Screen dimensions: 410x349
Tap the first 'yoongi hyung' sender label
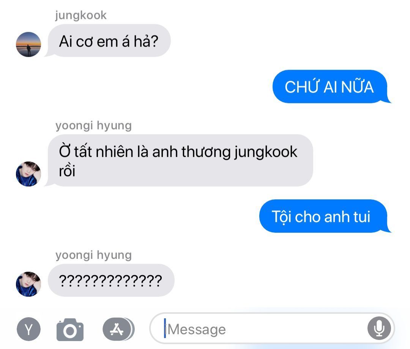tap(94, 125)
